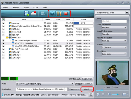The width and height of the screenshot is (131, 99).
Task: Open the Fichier menu
Action: pos(6,8)
